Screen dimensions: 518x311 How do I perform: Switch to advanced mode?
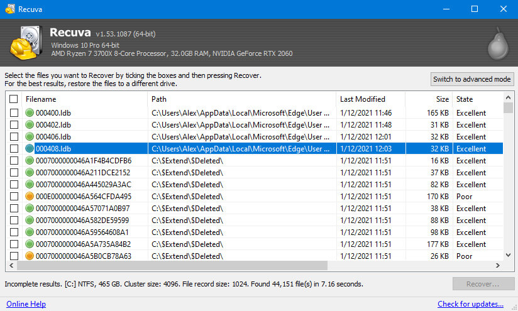pyautogui.click(x=472, y=79)
